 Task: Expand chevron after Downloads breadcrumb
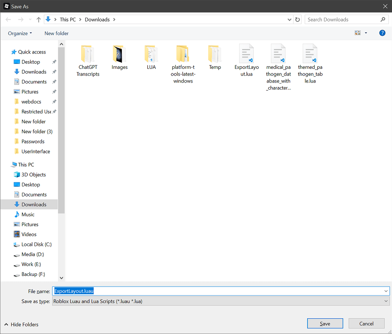point(114,19)
